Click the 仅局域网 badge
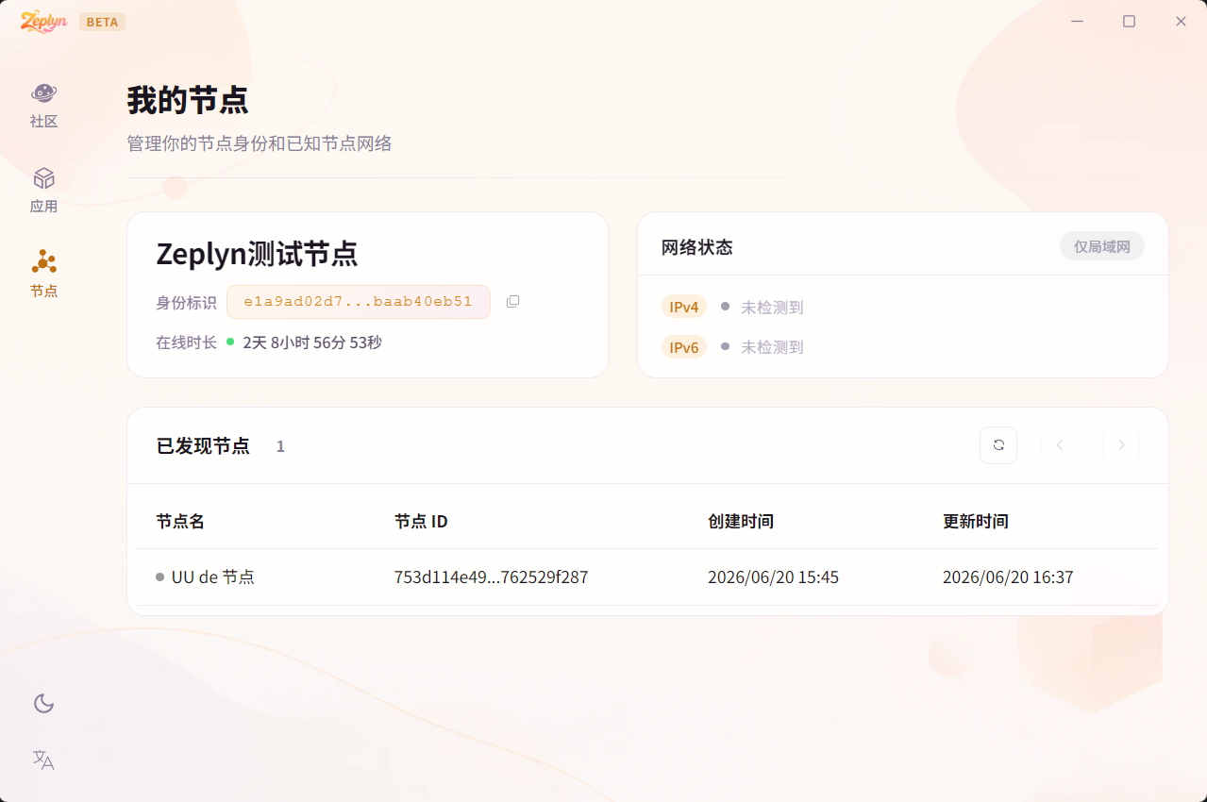Screen dimensions: 1207x802 coord(1101,247)
